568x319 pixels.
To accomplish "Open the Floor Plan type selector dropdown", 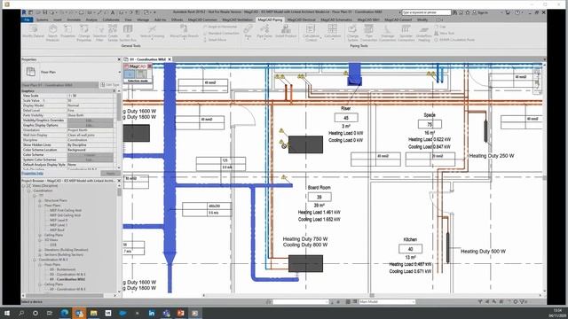I will pyautogui.click(x=119, y=72).
